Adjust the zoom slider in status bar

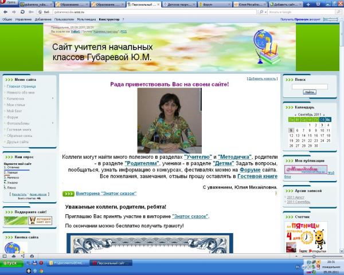click(x=314, y=256)
